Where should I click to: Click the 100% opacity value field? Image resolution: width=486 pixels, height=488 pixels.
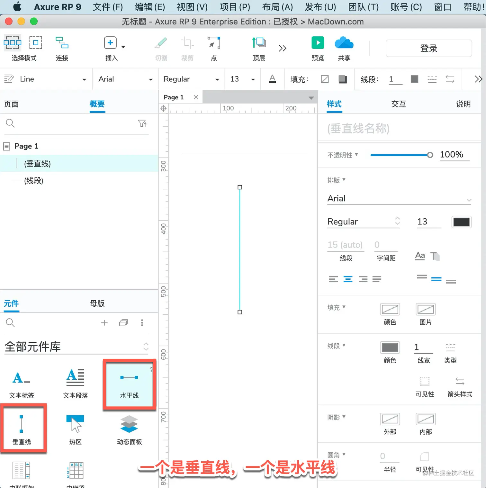(x=455, y=155)
